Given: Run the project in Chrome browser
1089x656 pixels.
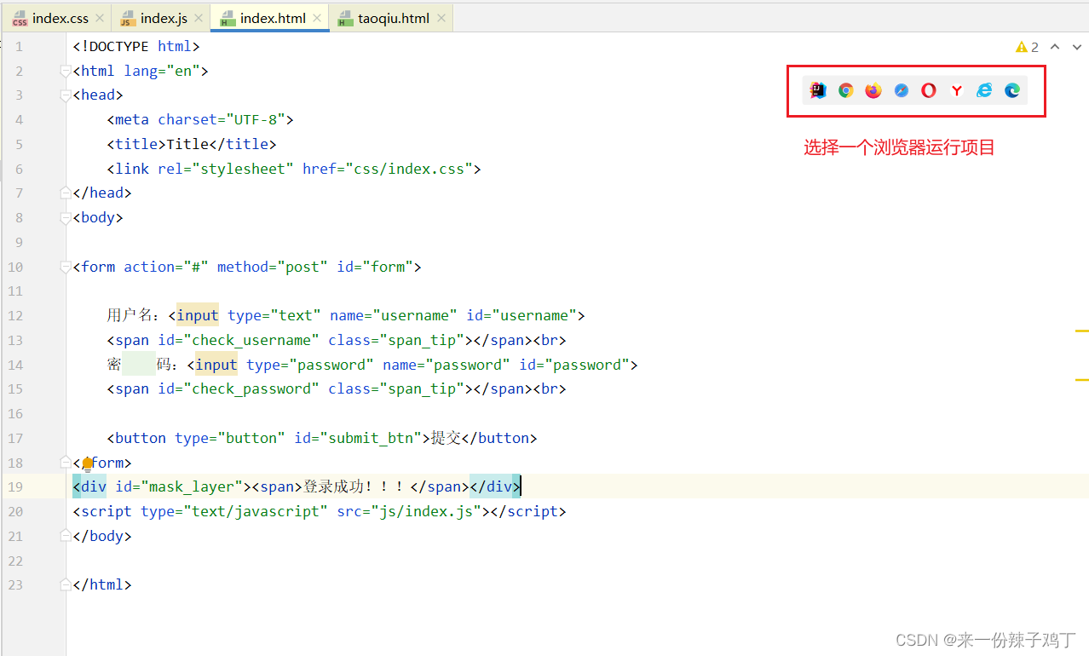Looking at the screenshot, I should pyautogui.click(x=846, y=90).
